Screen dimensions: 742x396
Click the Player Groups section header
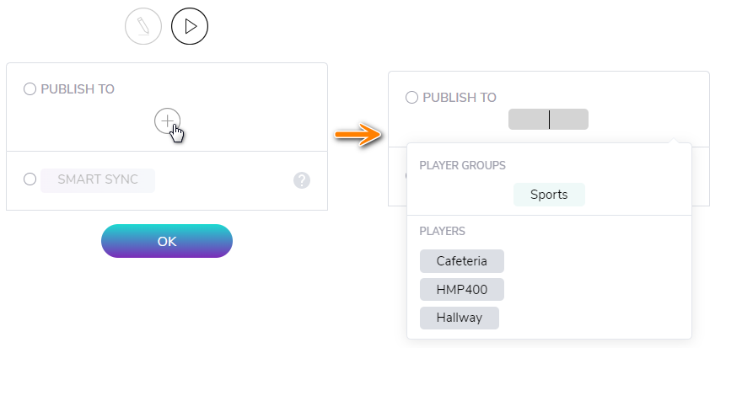462,166
